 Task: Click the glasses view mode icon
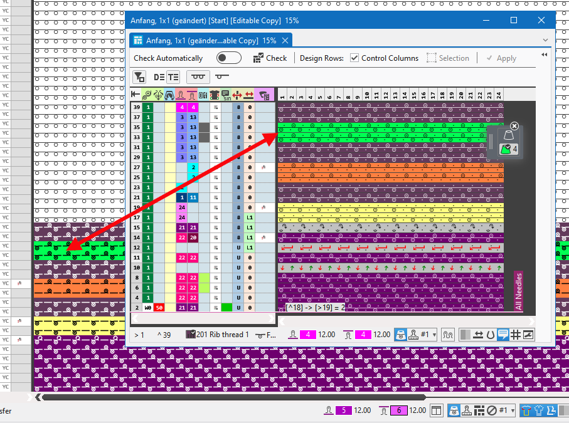(x=198, y=76)
